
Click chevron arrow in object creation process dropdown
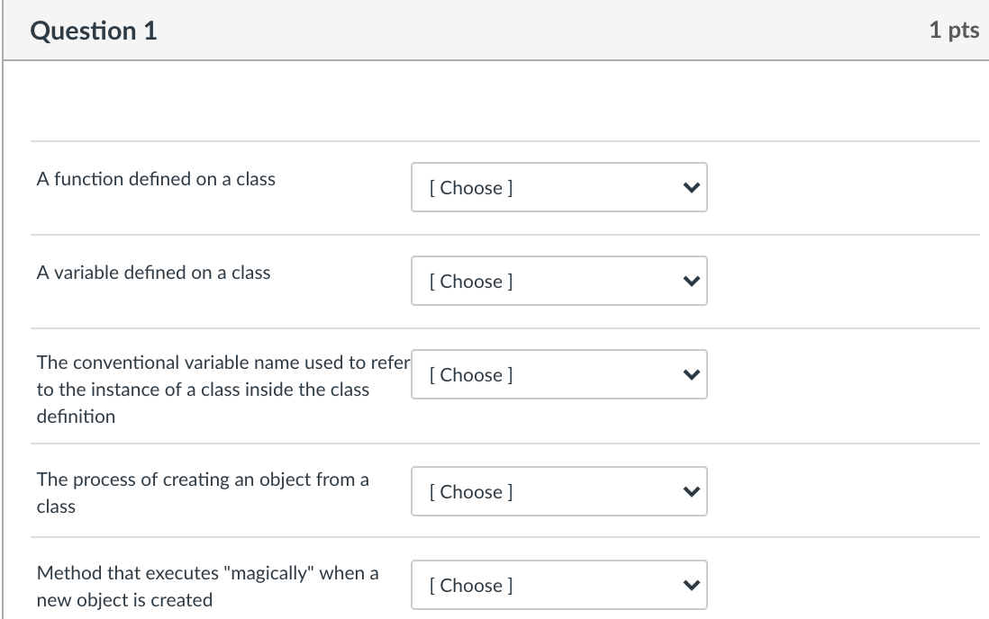coord(691,492)
